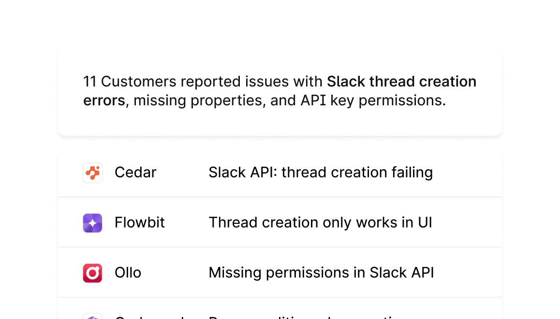Screen dimensions: 560x319
Task: Select the Cedar customer name
Action: click(x=135, y=173)
